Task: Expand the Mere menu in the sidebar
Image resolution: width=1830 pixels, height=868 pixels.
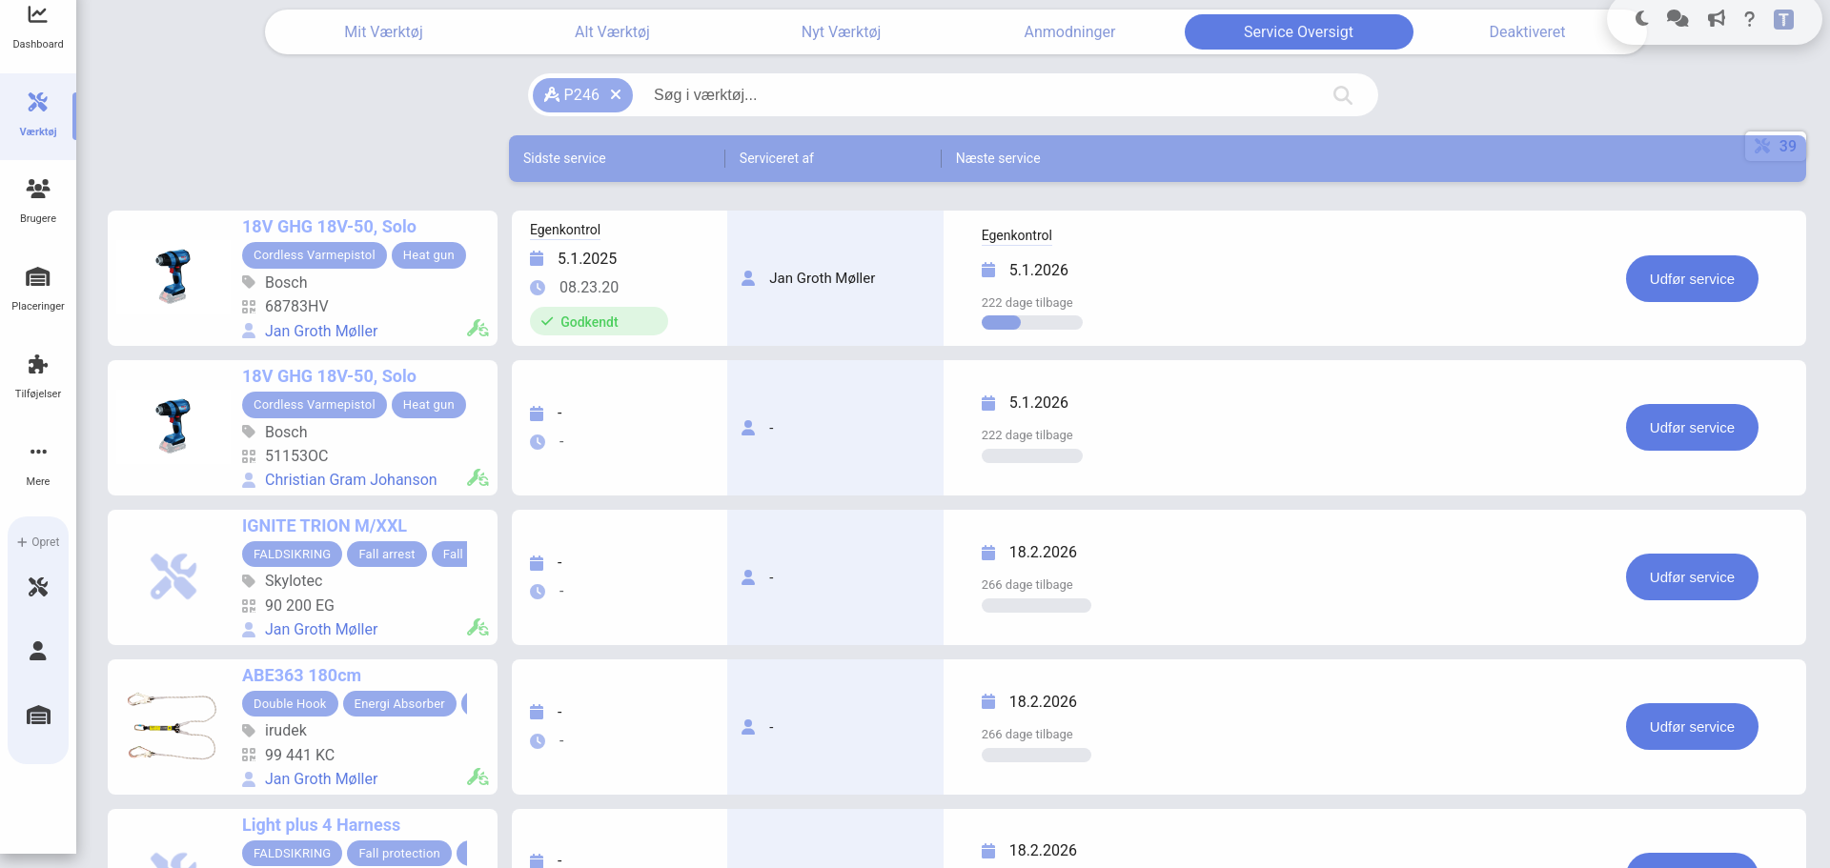Action: (38, 463)
